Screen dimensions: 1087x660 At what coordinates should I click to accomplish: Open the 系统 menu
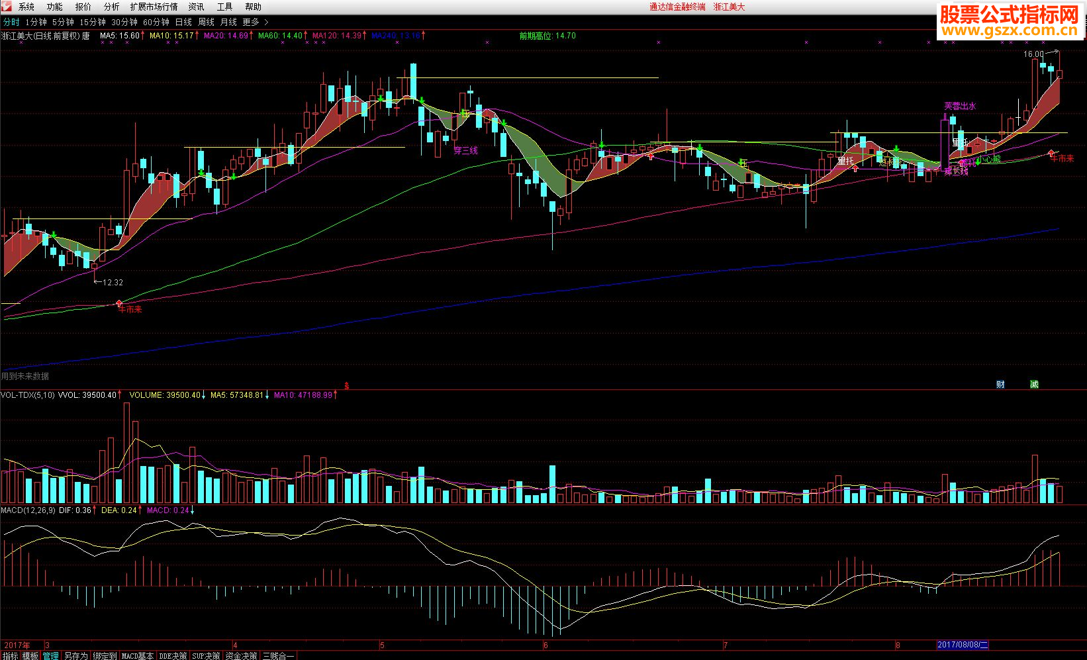(x=26, y=7)
